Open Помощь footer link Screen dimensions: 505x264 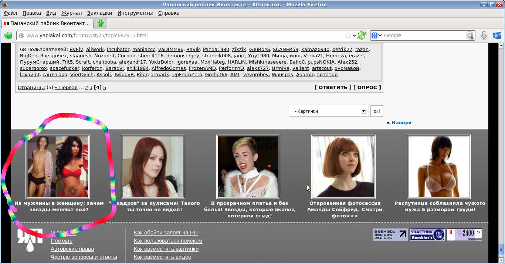[x=61, y=241]
